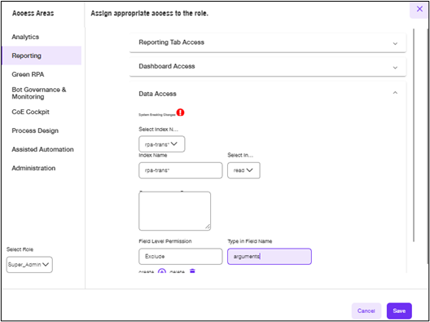The width and height of the screenshot is (430, 322).
Task: Click the red System Breaking Changes warning icon
Action: [180, 112]
